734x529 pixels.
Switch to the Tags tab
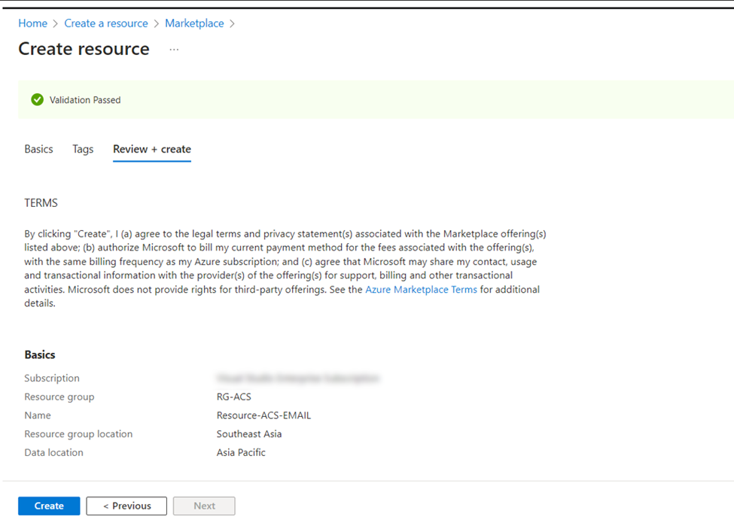(83, 149)
